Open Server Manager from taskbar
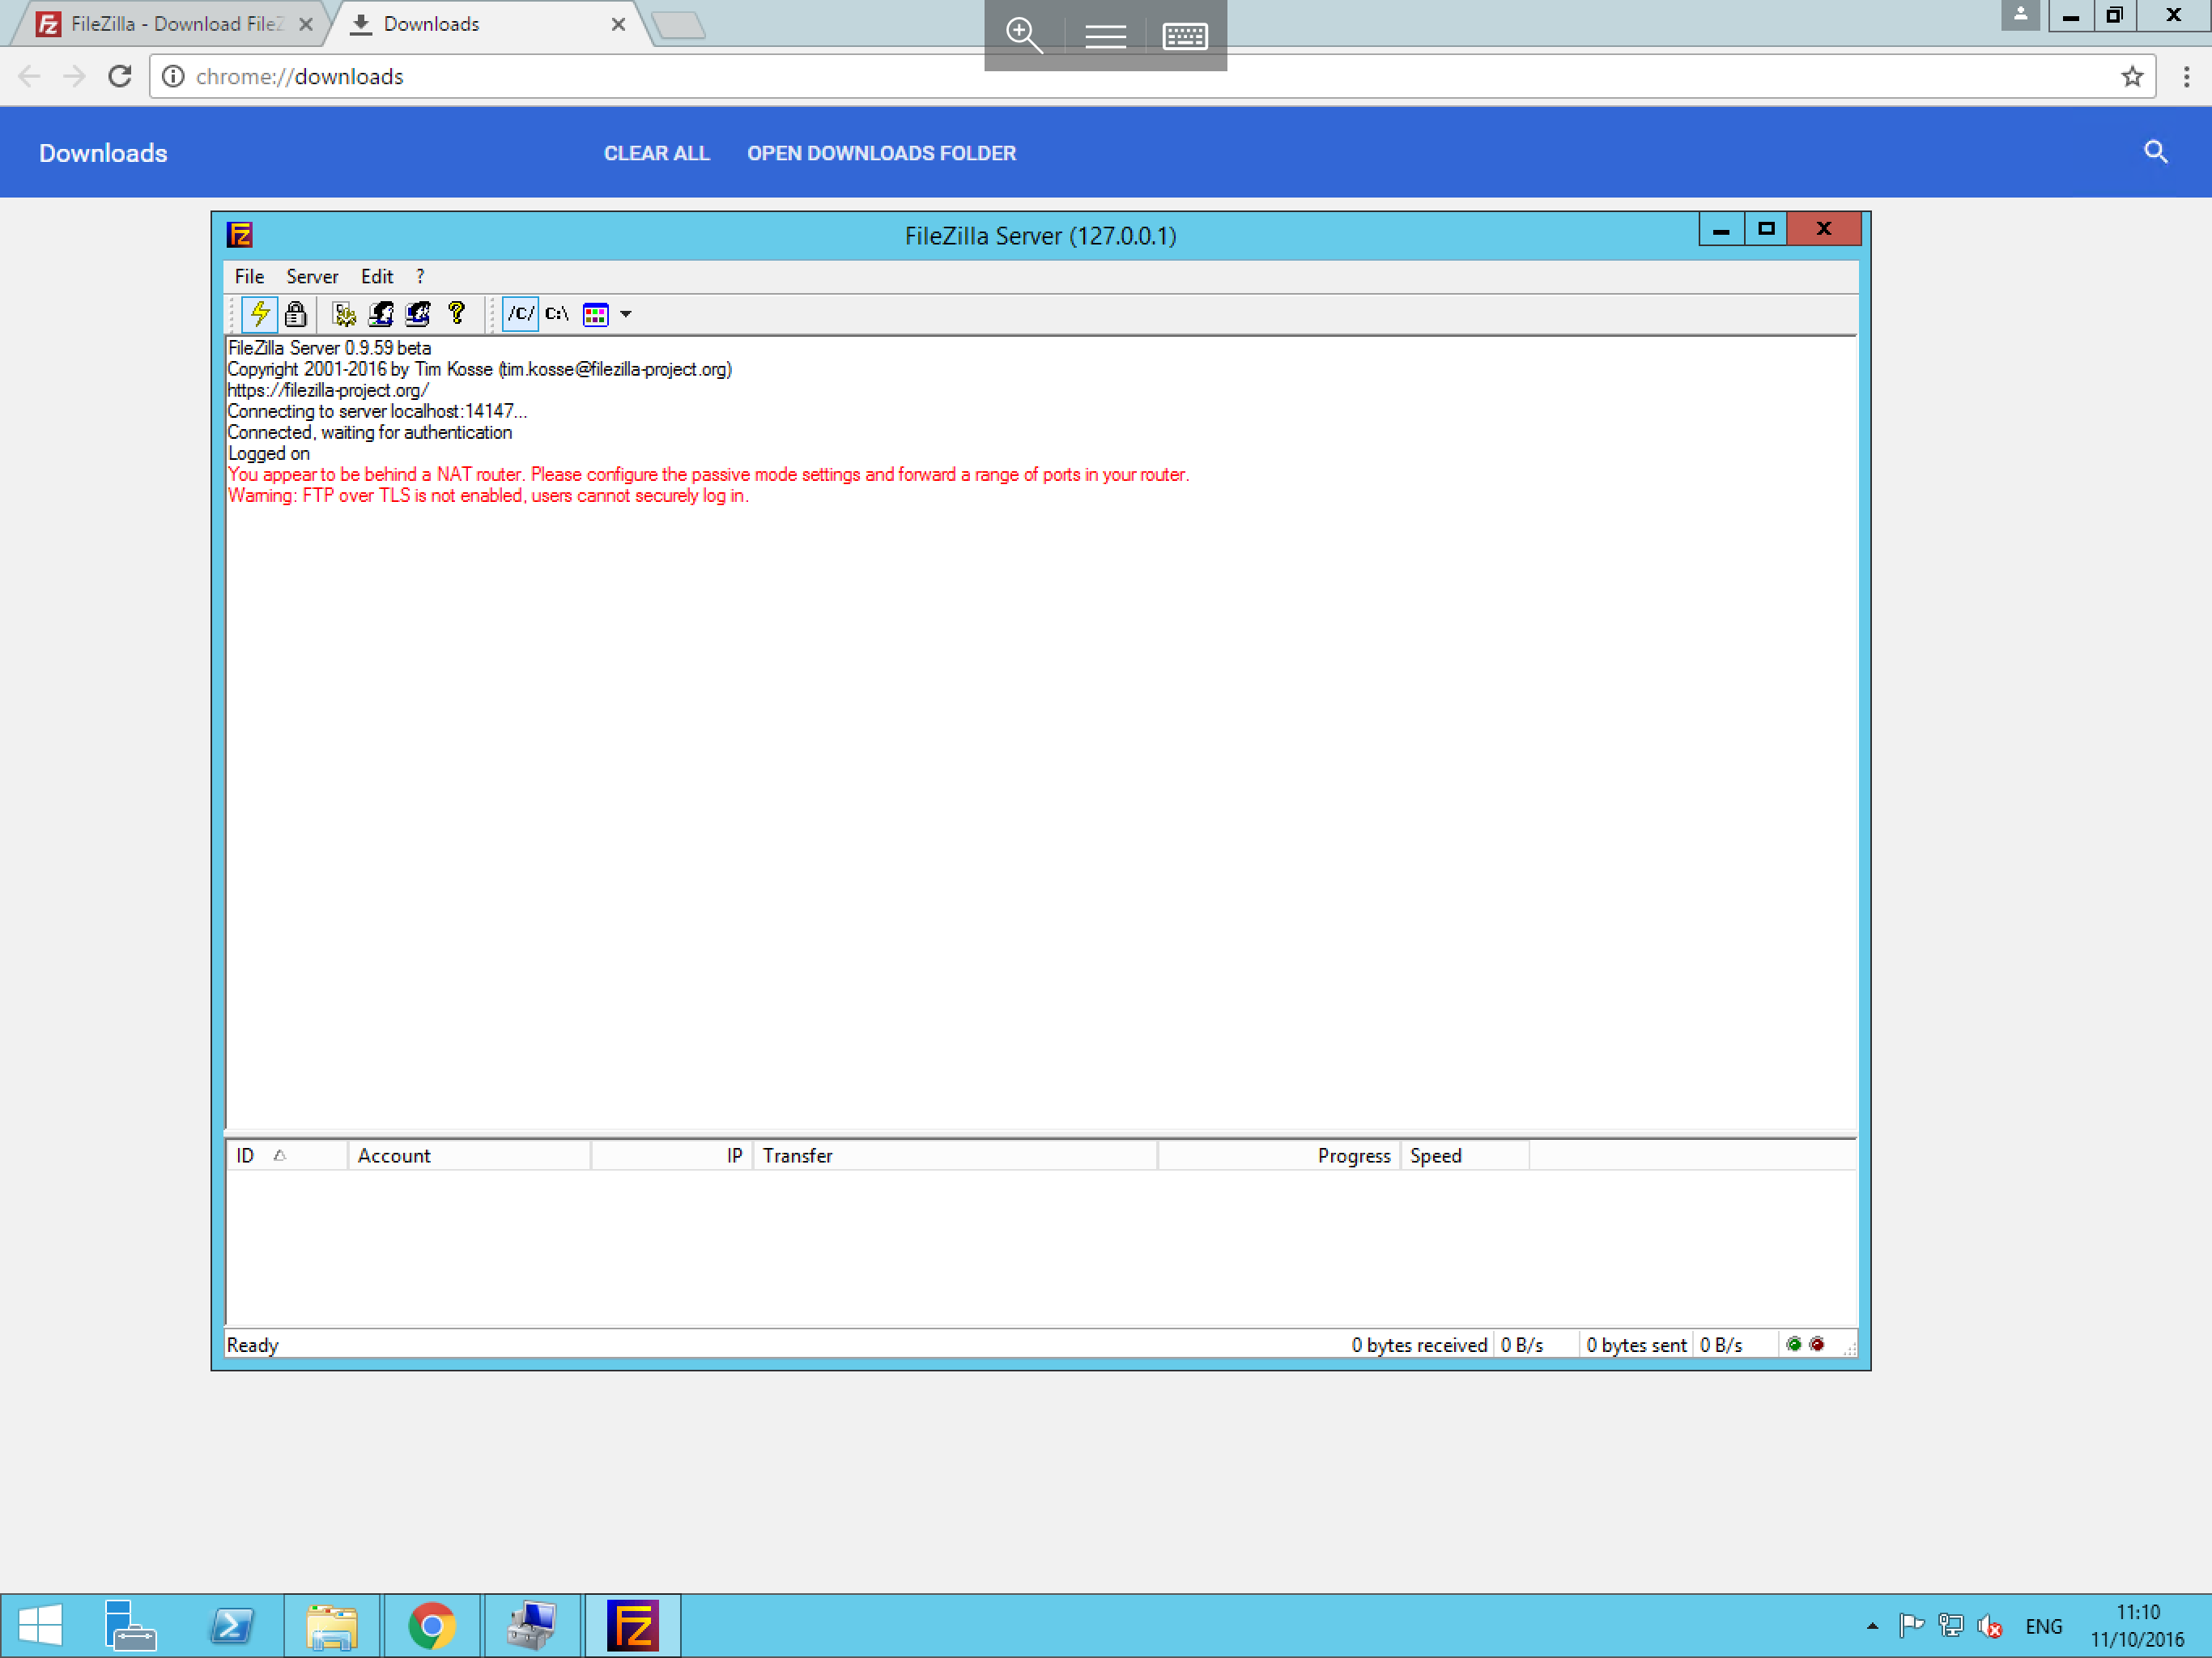Screen dimensions: 2212x1658 (131, 1625)
